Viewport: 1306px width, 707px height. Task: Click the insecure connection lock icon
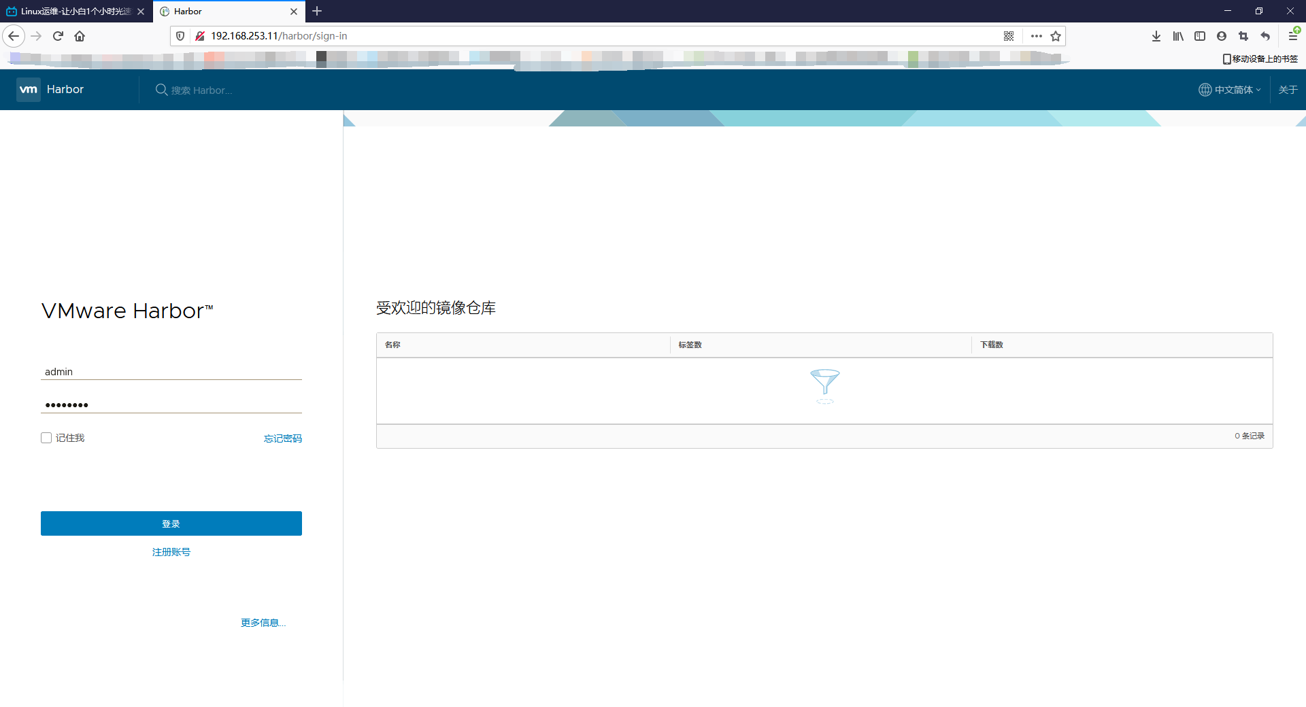click(200, 36)
